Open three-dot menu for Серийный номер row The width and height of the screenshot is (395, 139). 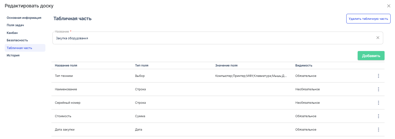[x=378, y=103]
